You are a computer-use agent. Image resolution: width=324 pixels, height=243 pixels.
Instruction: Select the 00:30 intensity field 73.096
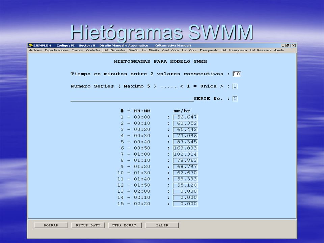click(x=185, y=136)
